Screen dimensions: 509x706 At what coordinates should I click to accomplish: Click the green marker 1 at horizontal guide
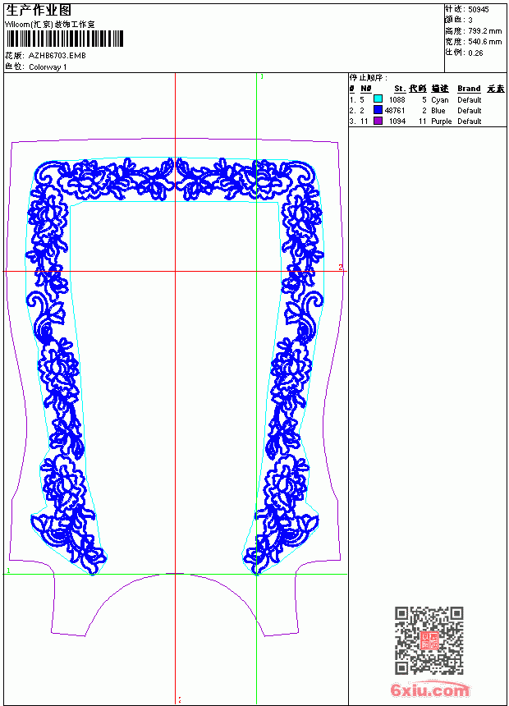coord(8,571)
